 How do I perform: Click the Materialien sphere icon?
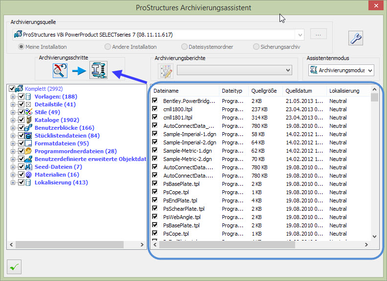pyautogui.click(x=29, y=175)
